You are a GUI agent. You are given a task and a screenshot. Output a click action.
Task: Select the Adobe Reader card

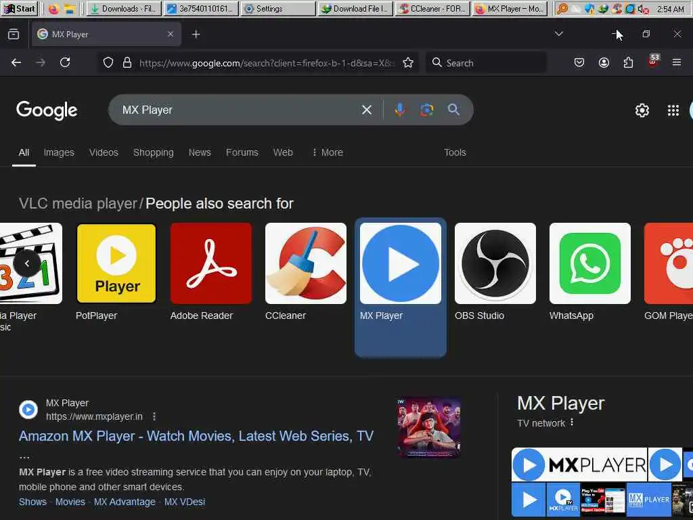coord(211,272)
